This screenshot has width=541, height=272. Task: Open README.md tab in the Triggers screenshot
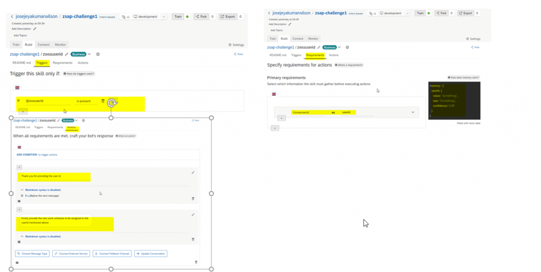click(21, 63)
